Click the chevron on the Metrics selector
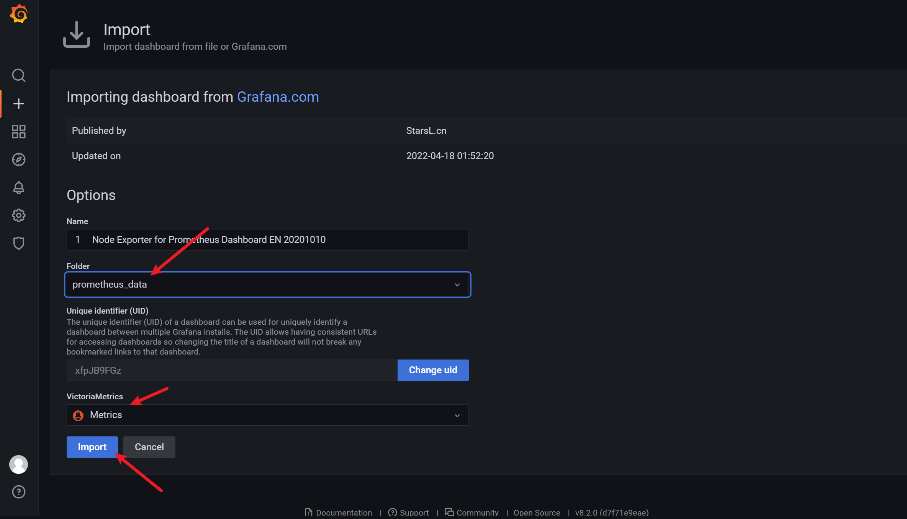The width and height of the screenshot is (907, 519). click(457, 415)
